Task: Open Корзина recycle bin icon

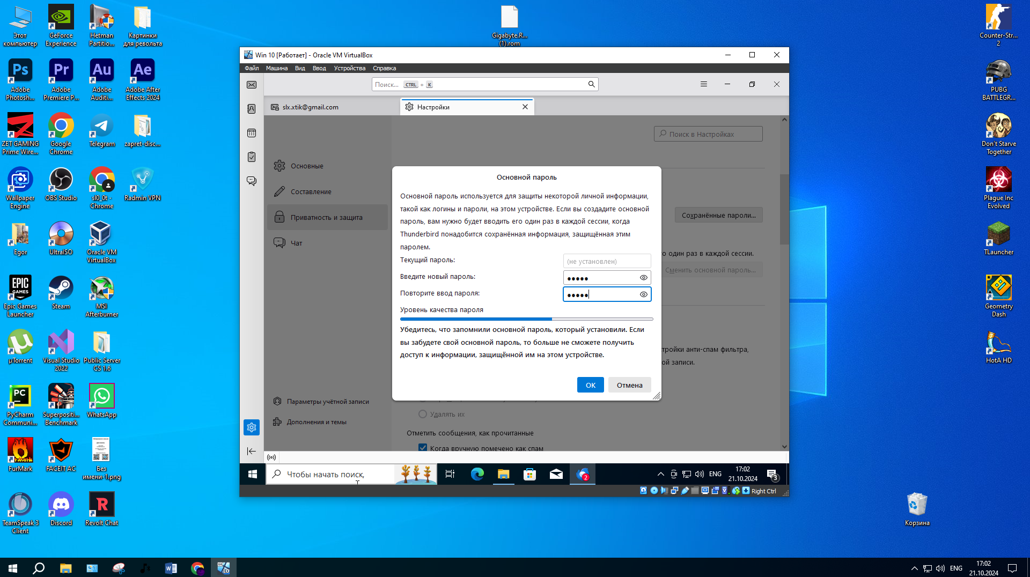Action: 917,509
